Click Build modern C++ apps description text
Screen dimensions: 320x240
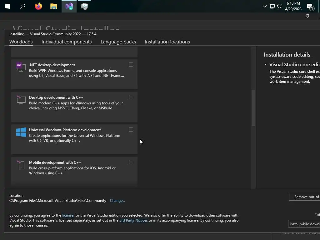point(76,106)
